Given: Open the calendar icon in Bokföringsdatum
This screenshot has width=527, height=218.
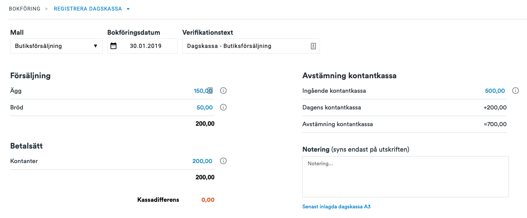Looking at the screenshot, I should tap(113, 46).
